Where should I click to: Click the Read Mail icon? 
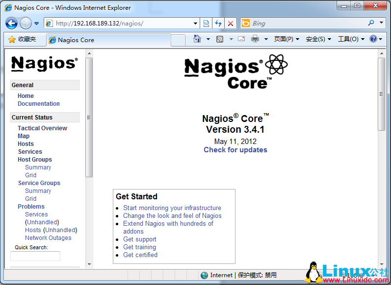[x=241, y=39]
